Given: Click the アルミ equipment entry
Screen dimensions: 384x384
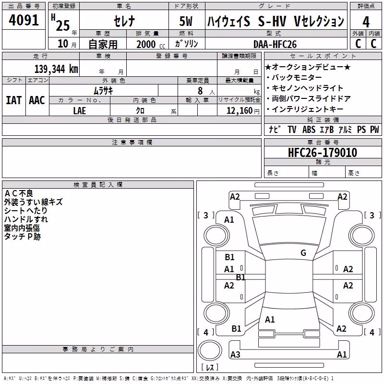Looking at the screenshot, I should pos(345,130).
